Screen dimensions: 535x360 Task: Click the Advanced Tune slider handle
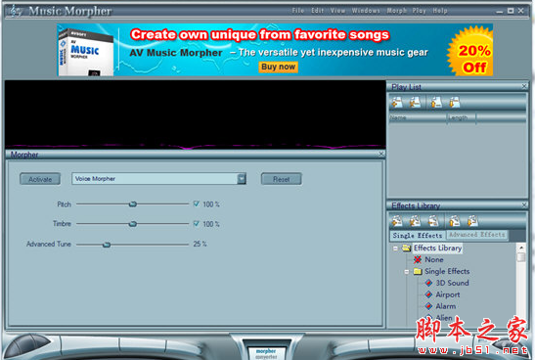(107, 245)
